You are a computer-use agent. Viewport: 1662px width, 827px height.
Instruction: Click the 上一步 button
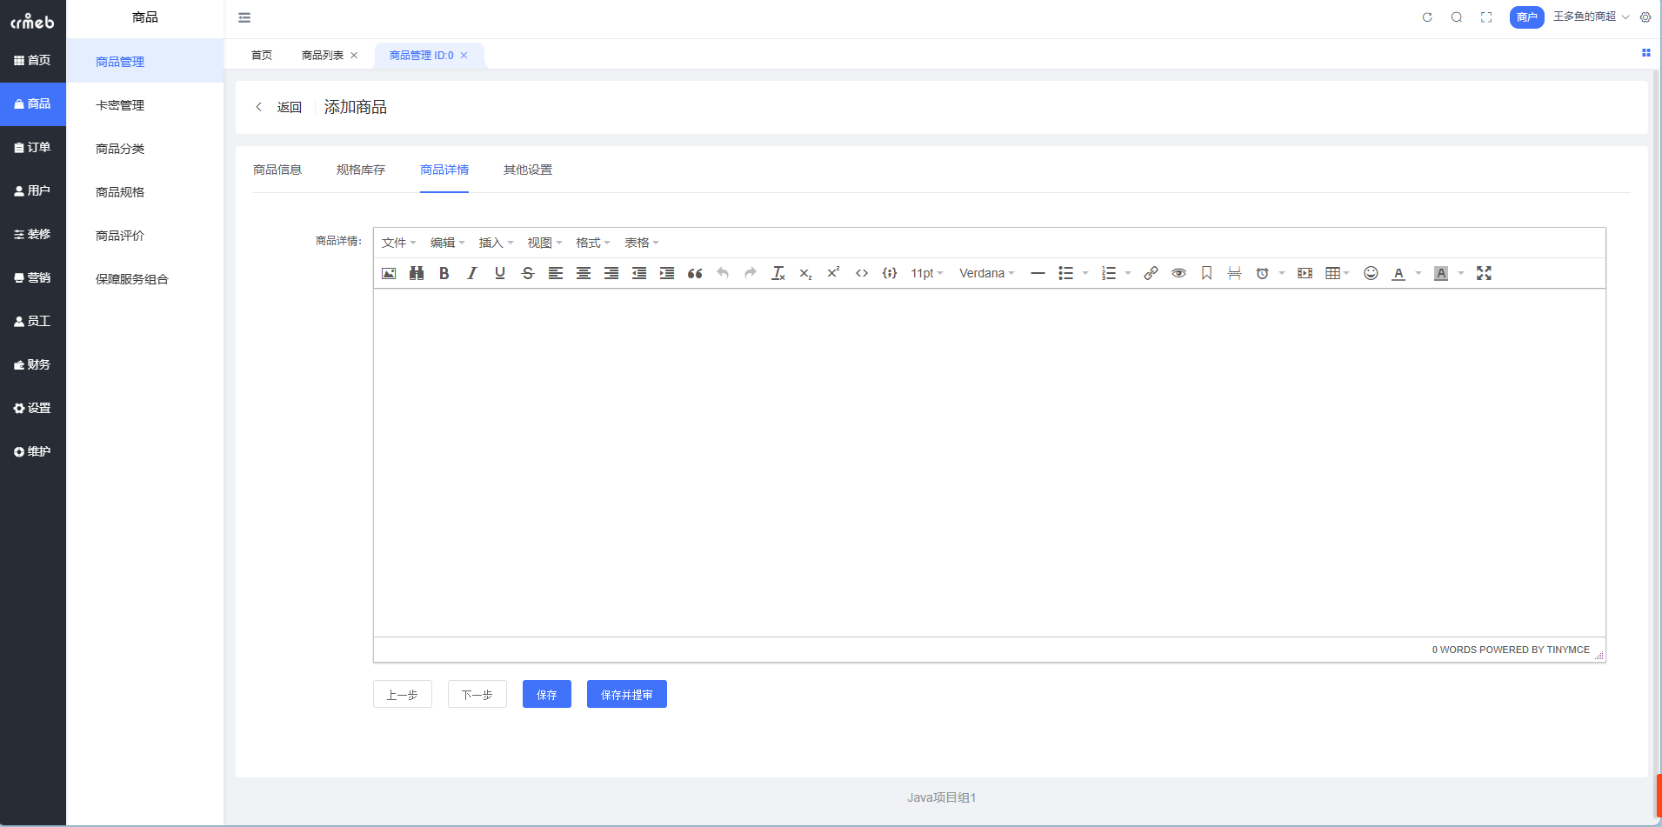403,694
